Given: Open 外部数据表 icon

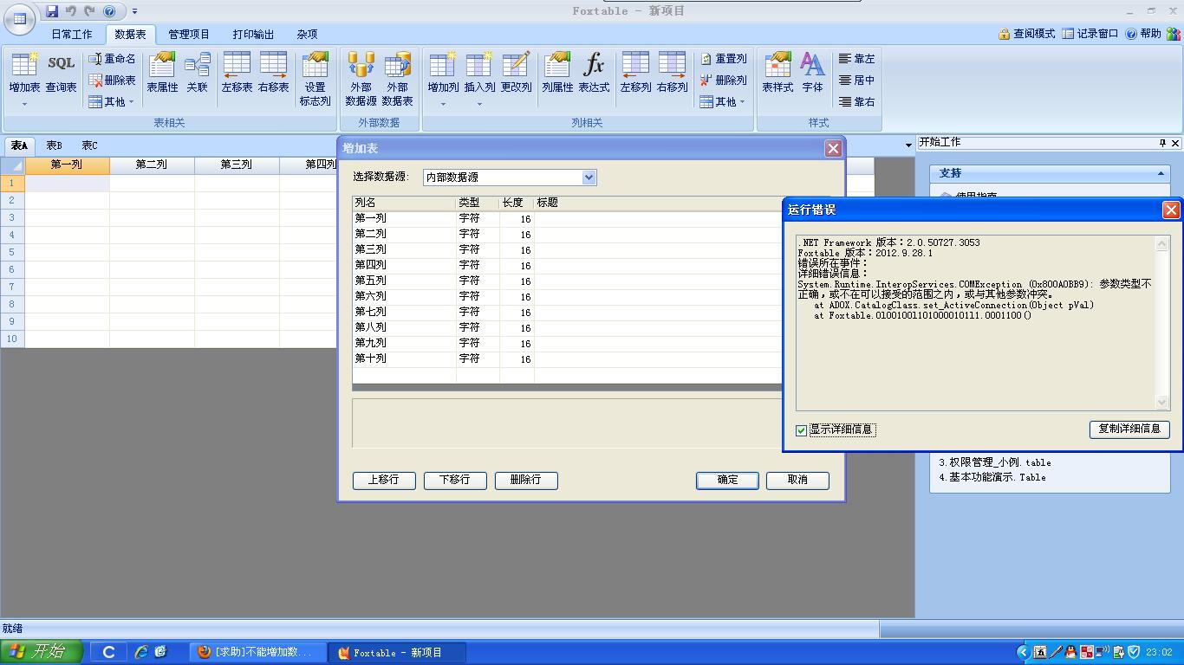Looking at the screenshot, I should pyautogui.click(x=397, y=80).
